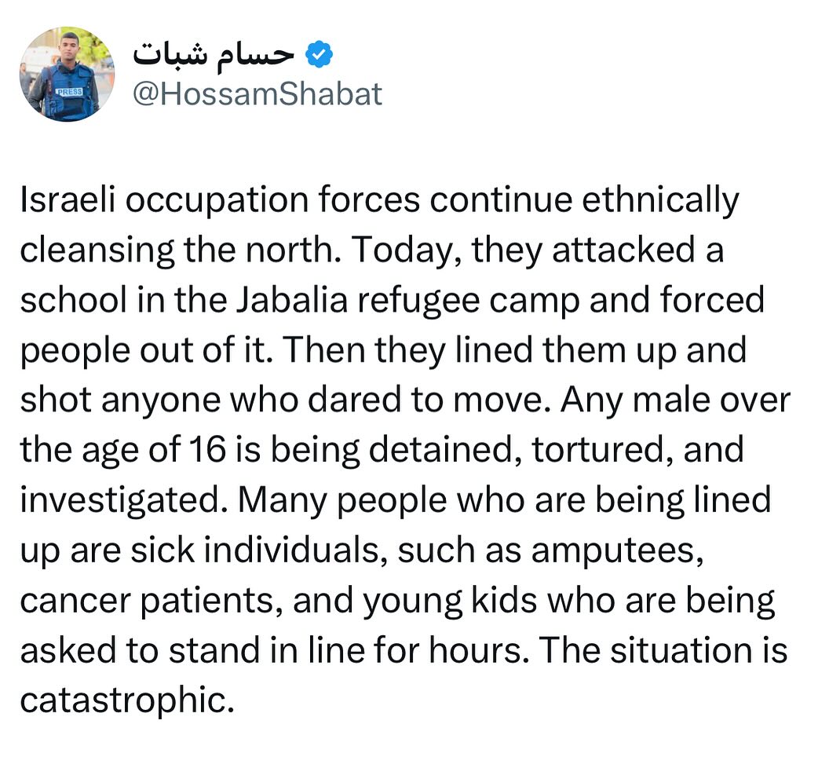Click the Arabic display name حسام شبات
Screen dimensions: 840x768
[214, 55]
